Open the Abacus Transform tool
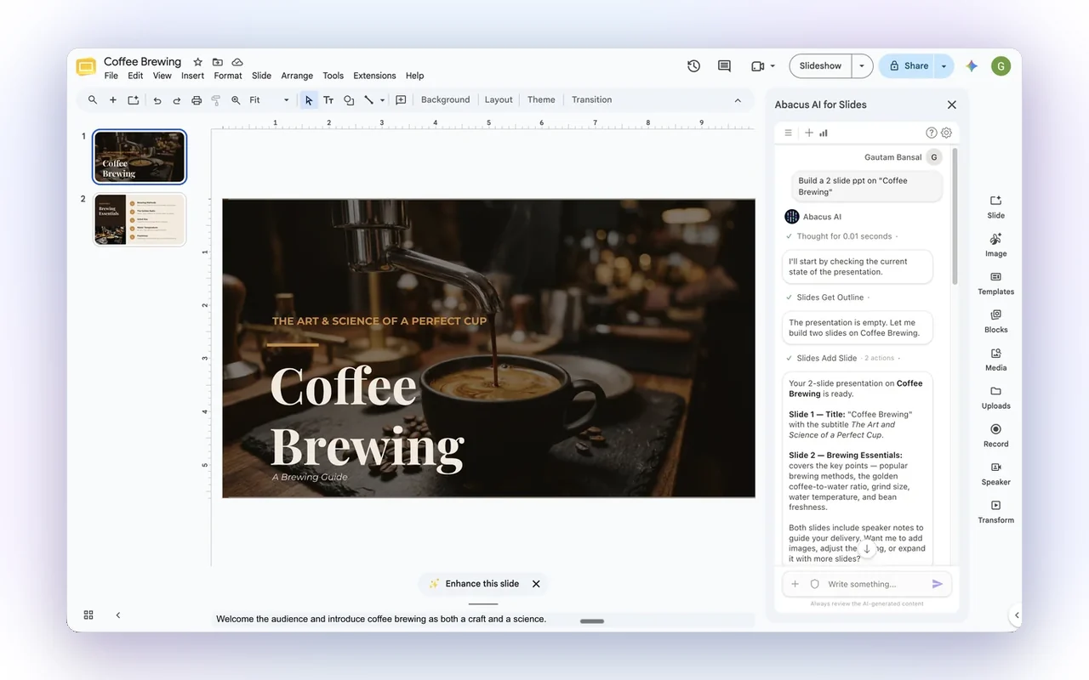The height and width of the screenshot is (680, 1089). 995,512
